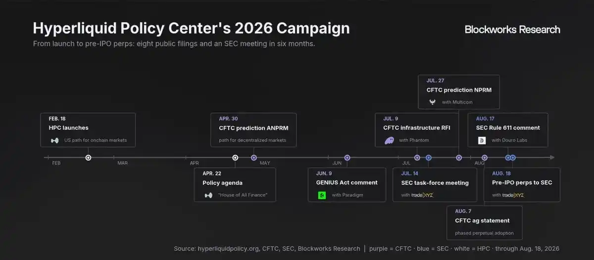Viewport: 594px width, 260px height.
Task: Click the green Paradigm logo icon
Action: click(322, 195)
